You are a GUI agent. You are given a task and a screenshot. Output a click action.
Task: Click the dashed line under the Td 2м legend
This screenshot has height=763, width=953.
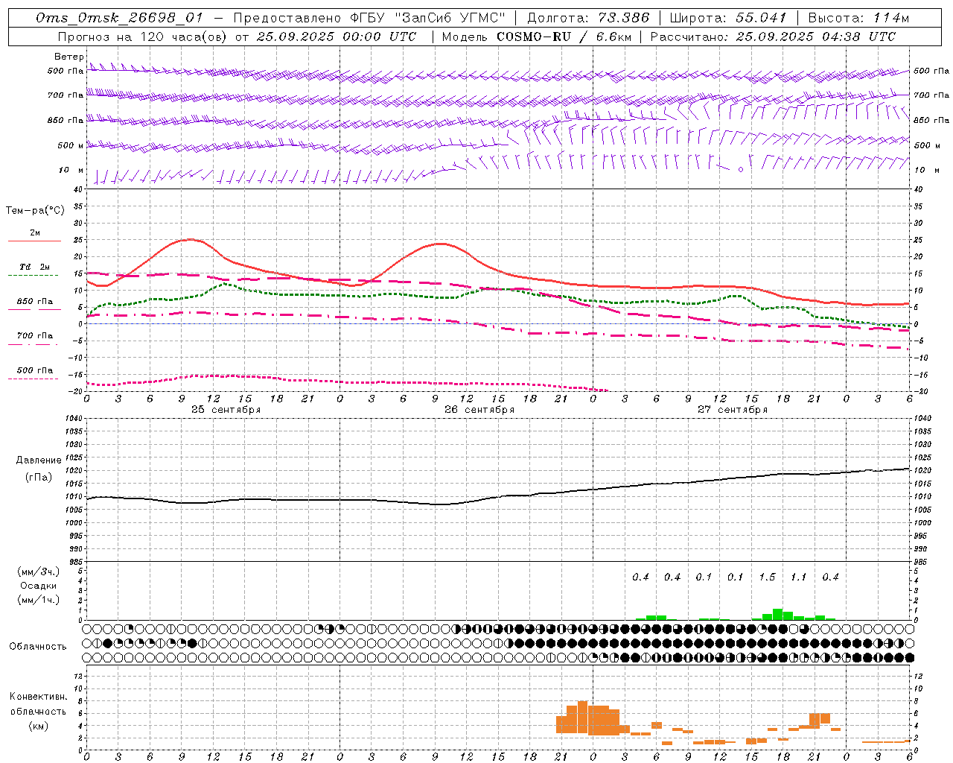tap(34, 275)
